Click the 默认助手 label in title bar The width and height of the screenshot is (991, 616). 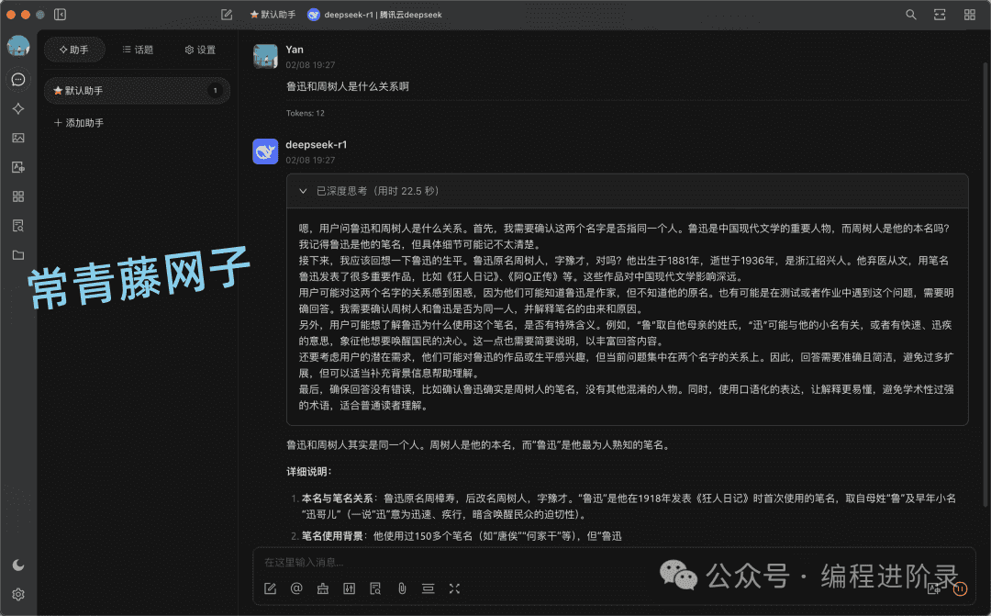(x=273, y=15)
